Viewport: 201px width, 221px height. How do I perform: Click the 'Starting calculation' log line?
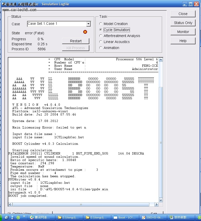tap(32, 150)
